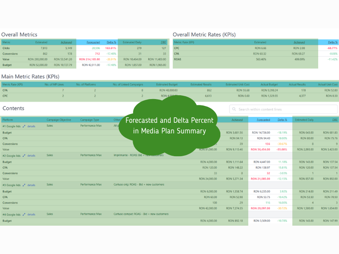Sort Contents by Estimated Daily column

click(x=304, y=120)
